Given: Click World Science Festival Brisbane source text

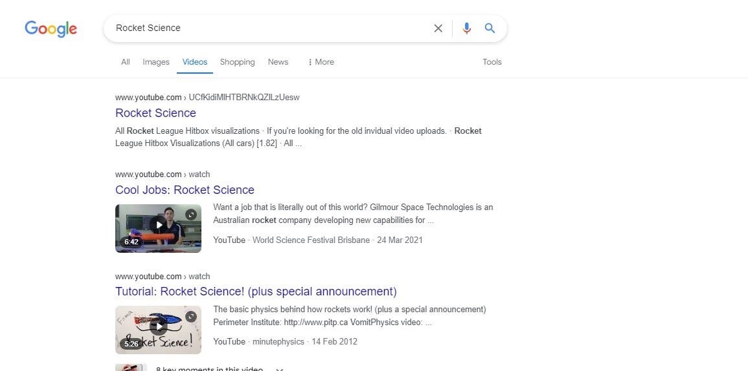Looking at the screenshot, I should (x=311, y=240).
